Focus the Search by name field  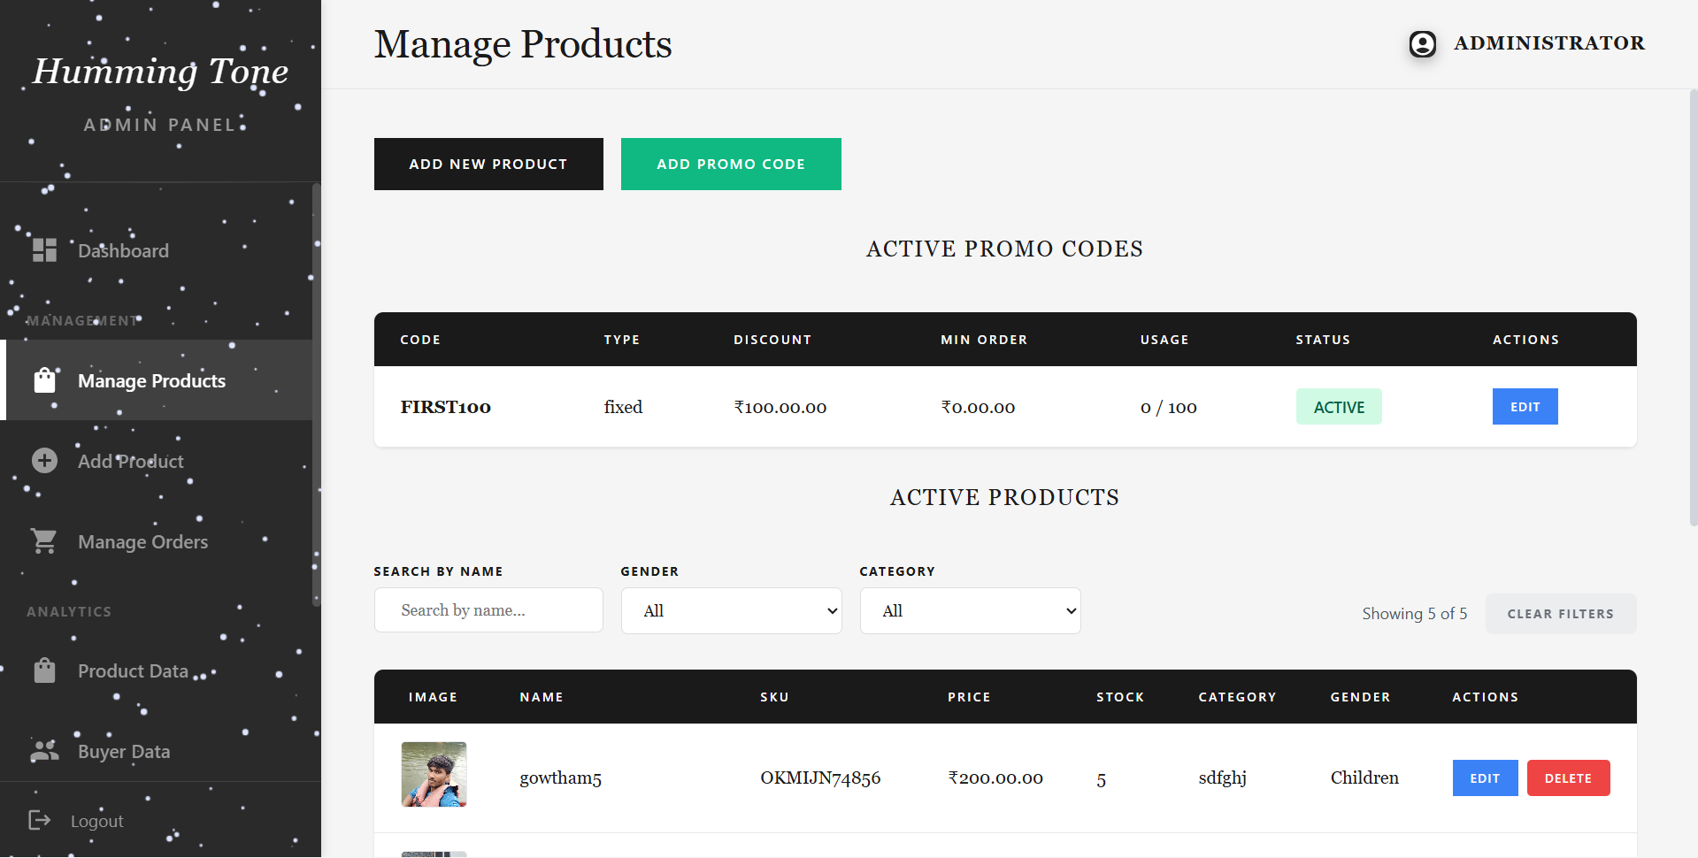point(488,610)
